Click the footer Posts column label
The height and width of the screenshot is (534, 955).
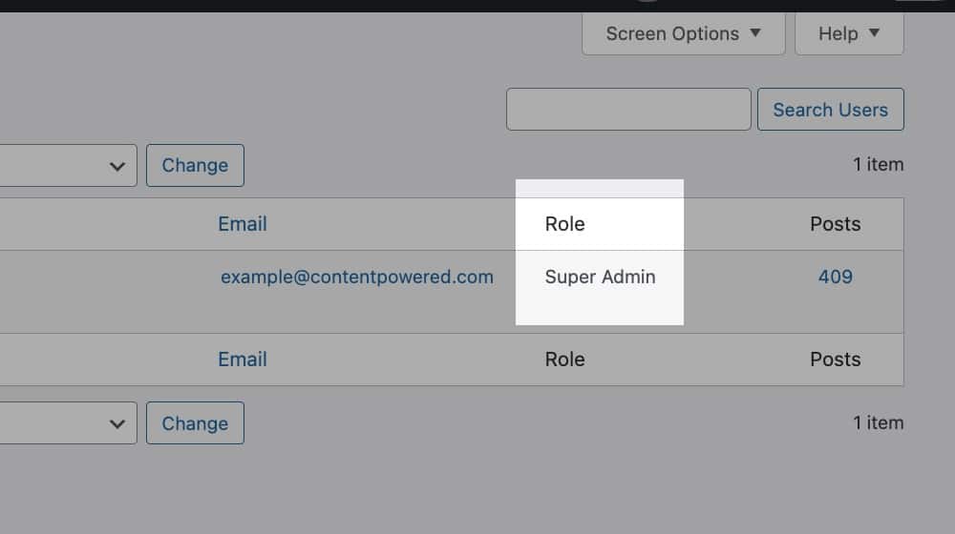(x=835, y=359)
